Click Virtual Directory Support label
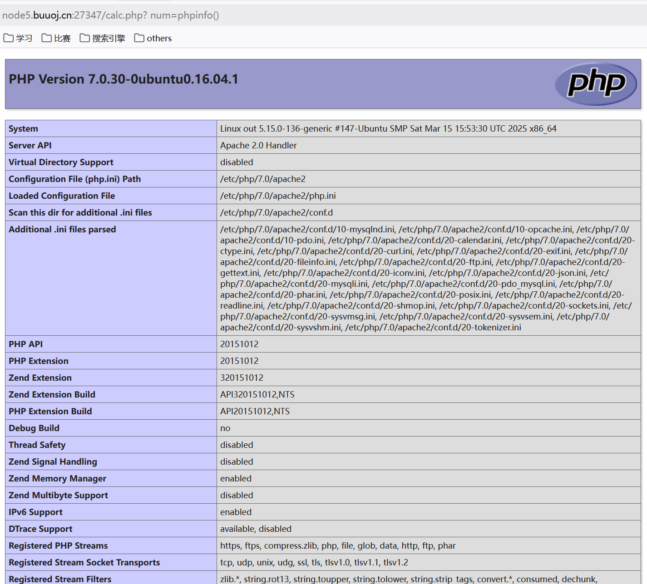The width and height of the screenshot is (647, 584). tap(61, 162)
